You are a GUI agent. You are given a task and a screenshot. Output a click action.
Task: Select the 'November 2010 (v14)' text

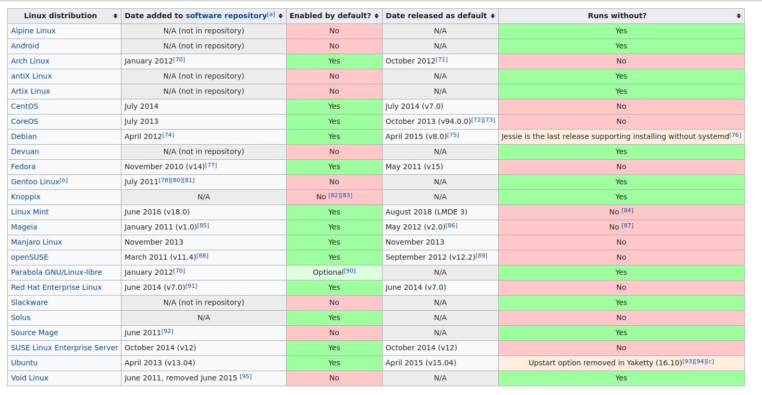click(x=165, y=167)
